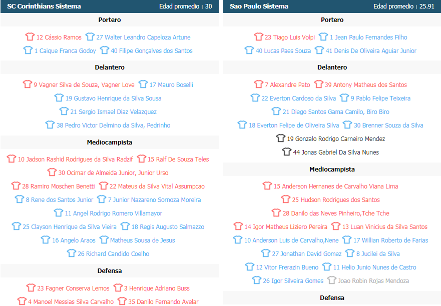Select Manoel Messias Silva Carvalho

[x=71, y=302]
